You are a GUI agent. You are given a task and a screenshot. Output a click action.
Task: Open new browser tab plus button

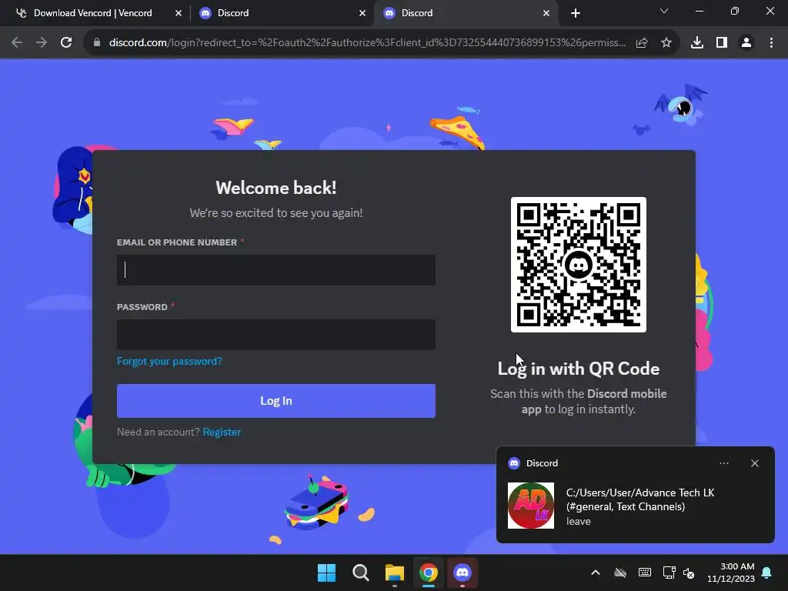click(x=576, y=13)
